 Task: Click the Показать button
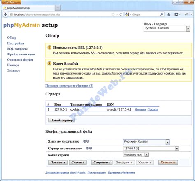(58, 162)
